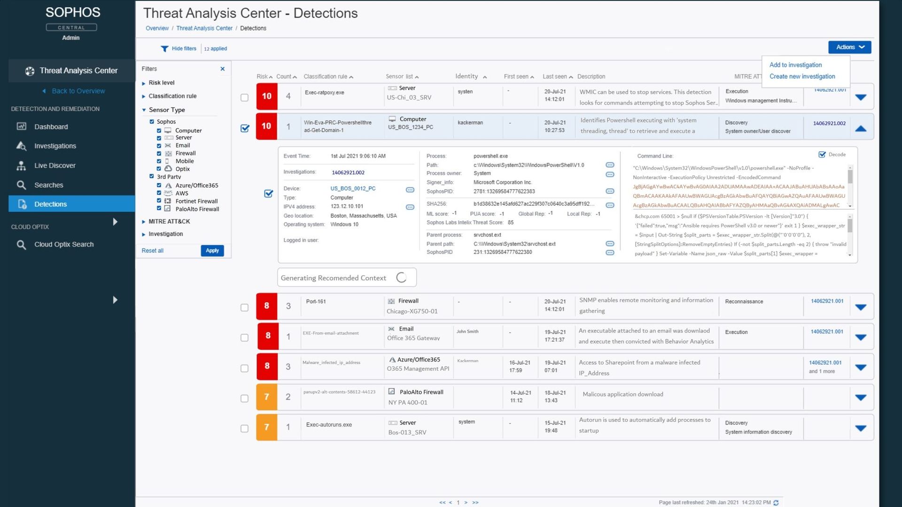Click the pivot icon beside Process owner System
The height and width of the screenshot is (507, 902).
[x=610, y=174]
